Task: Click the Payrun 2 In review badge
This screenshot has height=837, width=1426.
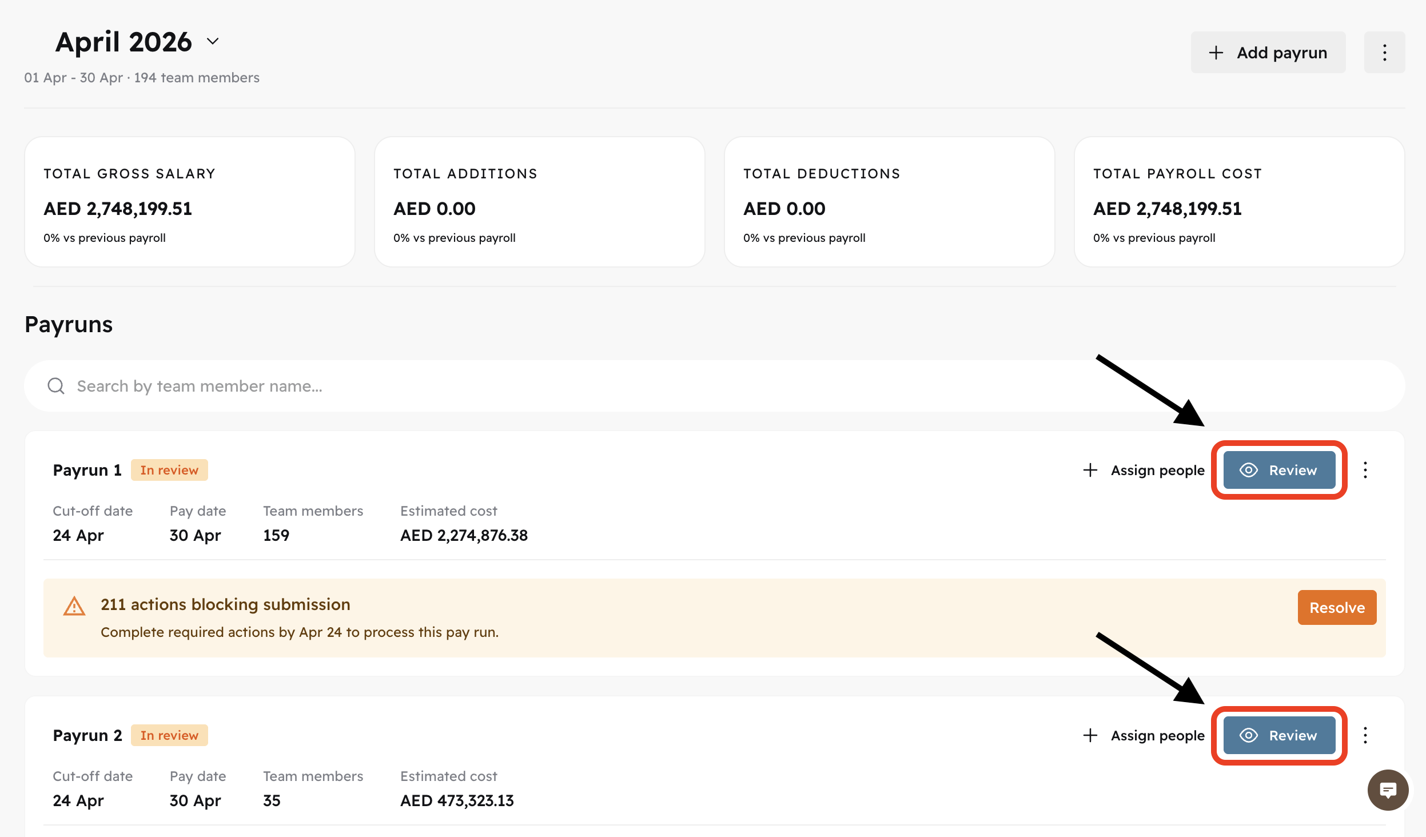Action: click(169, 735)
